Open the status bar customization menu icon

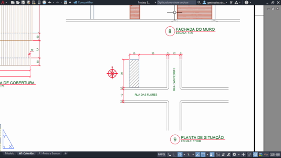click(278, 154)
